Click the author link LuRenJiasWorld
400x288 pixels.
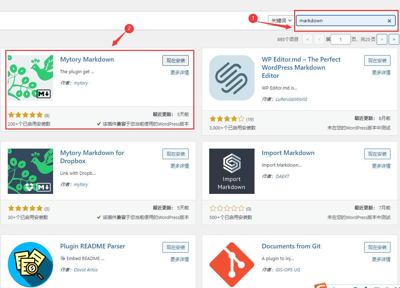tap(291, 99)
